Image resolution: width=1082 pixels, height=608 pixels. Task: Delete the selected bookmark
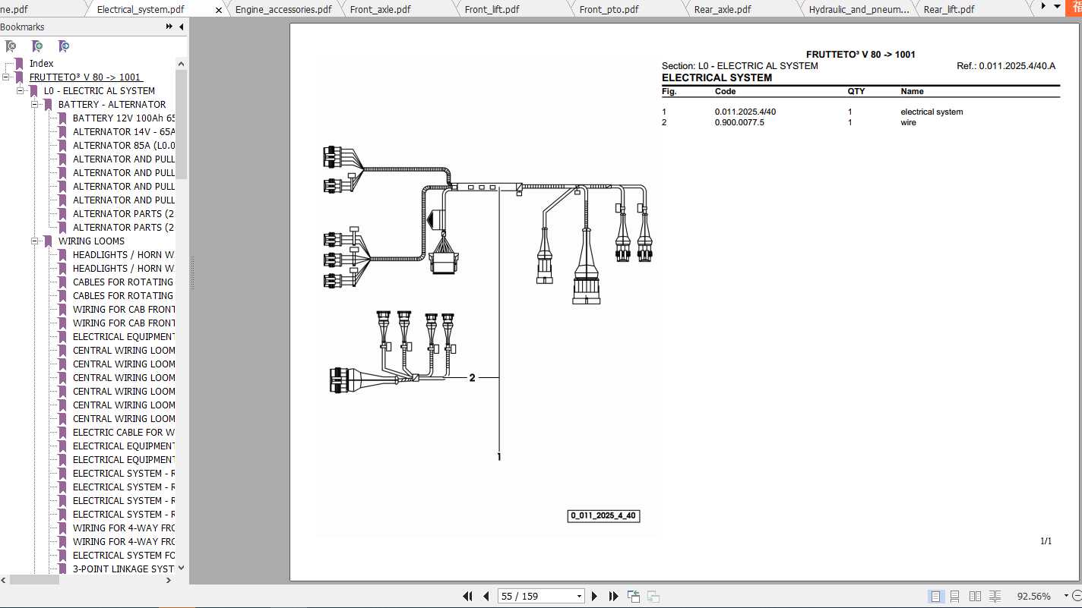pyautogui.click(x=11, y=46)
